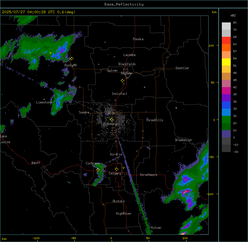
Task: Click the Stettler town label
Action: tap(182, 68)
